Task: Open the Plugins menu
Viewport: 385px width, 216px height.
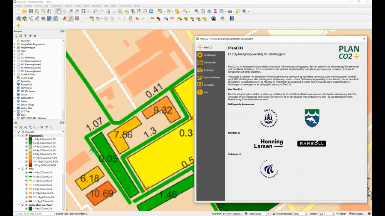Action: point(69,6)
